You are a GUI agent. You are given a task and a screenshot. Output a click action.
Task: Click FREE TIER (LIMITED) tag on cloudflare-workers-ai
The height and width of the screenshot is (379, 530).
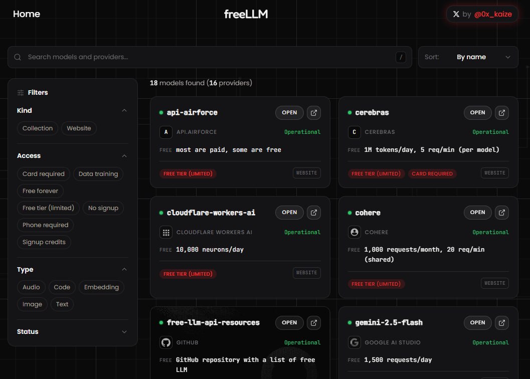[x=188, y=274]
